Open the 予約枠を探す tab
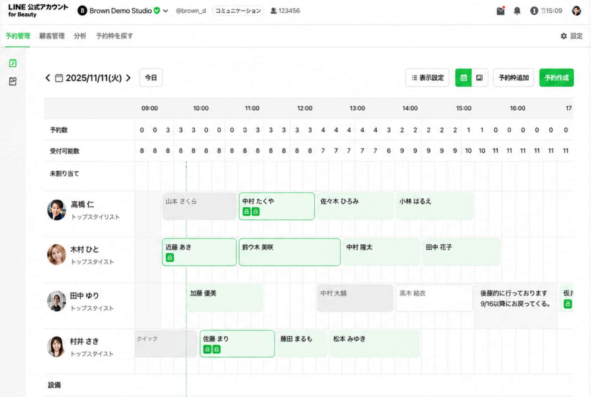 pos(114,36)
